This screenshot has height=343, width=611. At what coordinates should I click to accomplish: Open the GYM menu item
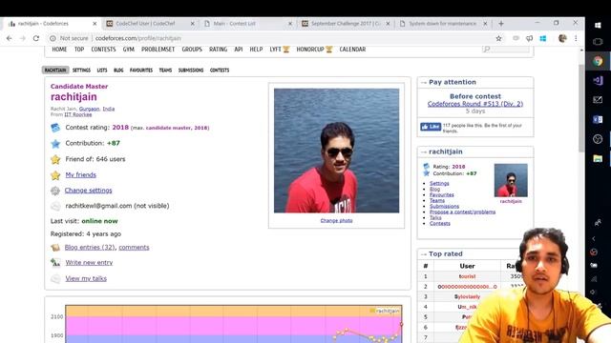(x=128, y=50)
